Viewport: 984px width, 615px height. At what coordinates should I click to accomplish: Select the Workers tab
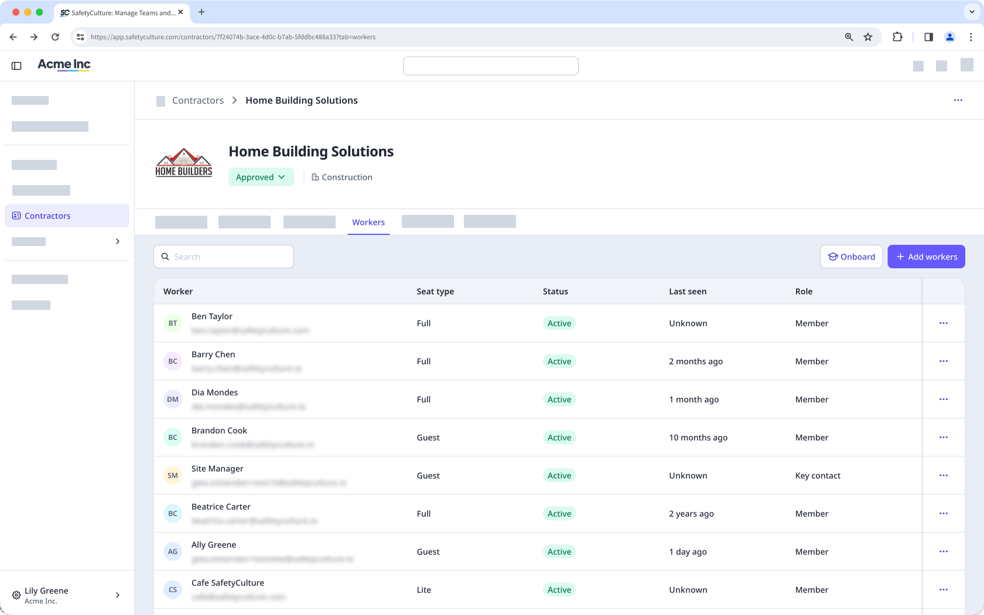[x=368, y=223]
